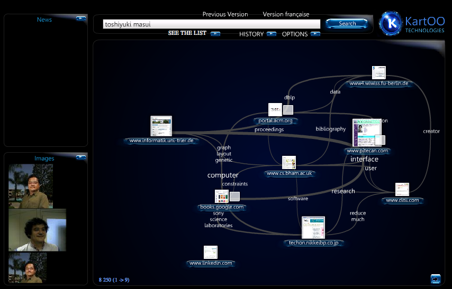Click the search query input field
452x289 pixels.
212,24
